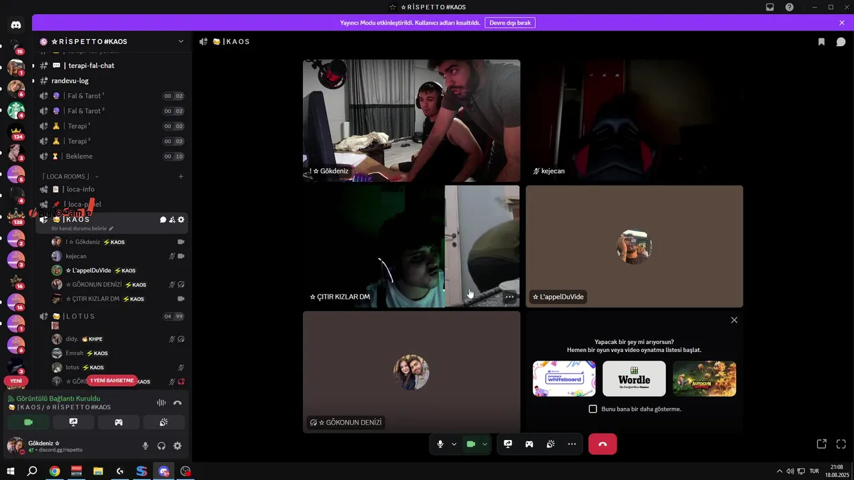Edit channel status pencil icon

pos(111,229)
